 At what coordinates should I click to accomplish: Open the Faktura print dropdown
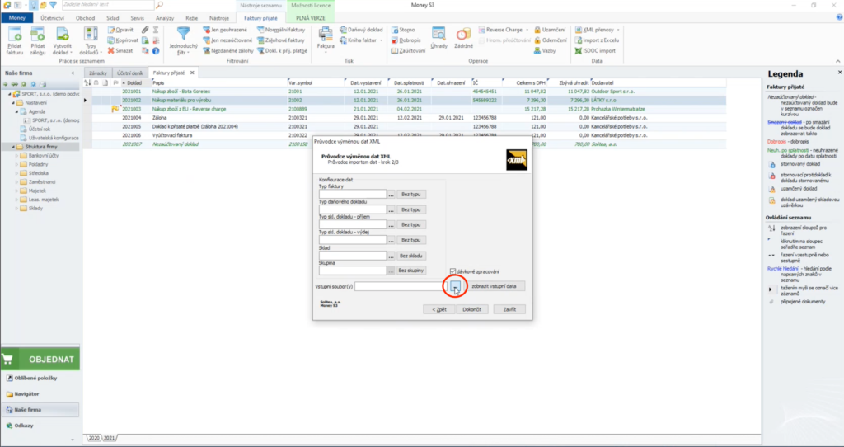(x=326, y=41)
